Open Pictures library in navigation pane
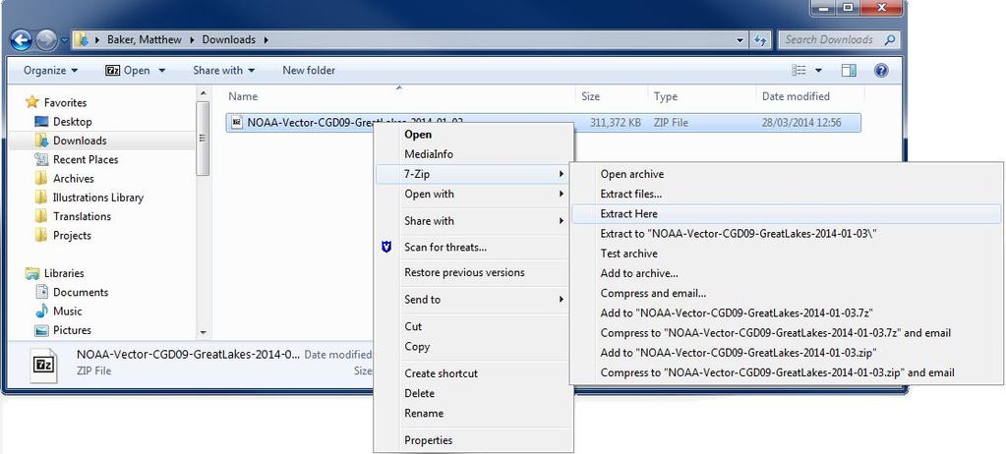 click(x=63, y=330)
